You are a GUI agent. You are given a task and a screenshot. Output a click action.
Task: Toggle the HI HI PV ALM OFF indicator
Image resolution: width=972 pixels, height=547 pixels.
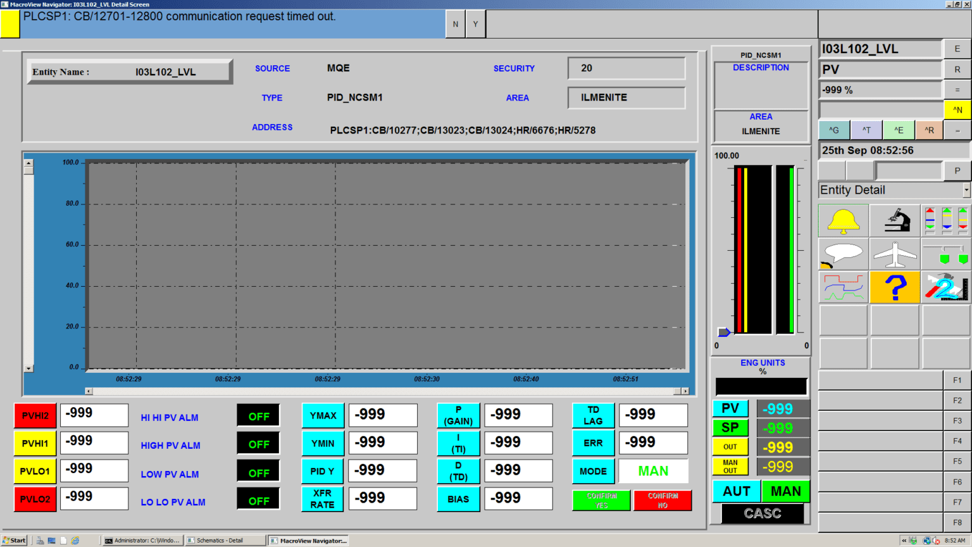258,415
